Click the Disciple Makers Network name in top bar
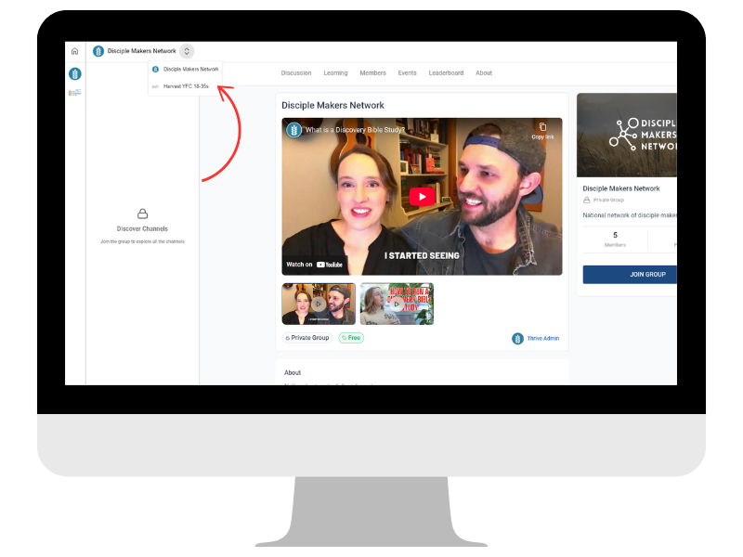This screenshot has height=557, width=743. [x=142, y=51]
